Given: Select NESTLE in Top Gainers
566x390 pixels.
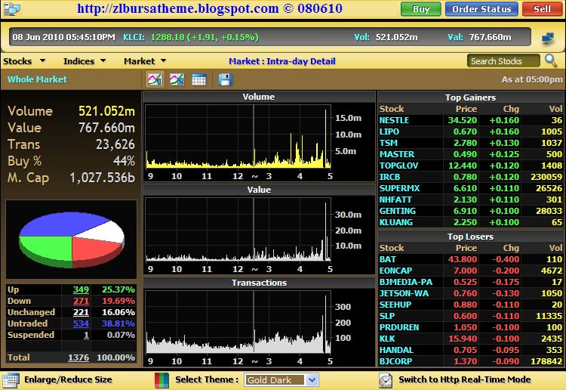Looking at the screenshot, I should click(x=394, y=120).
